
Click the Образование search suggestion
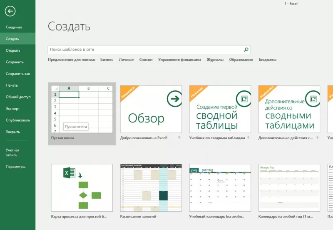[x=241, y=60]
